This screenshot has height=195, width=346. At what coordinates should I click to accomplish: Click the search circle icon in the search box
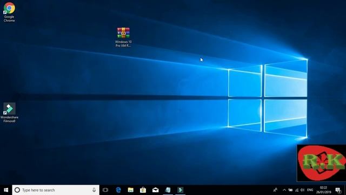pyautogui.click(x=17, y=190)
